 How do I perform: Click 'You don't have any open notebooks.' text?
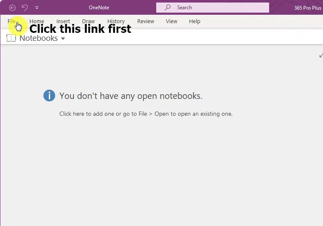(x=131, y=96)
